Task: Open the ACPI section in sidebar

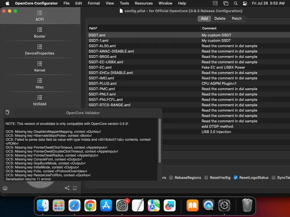Action: pyautogui.click(x=40, y=16)
